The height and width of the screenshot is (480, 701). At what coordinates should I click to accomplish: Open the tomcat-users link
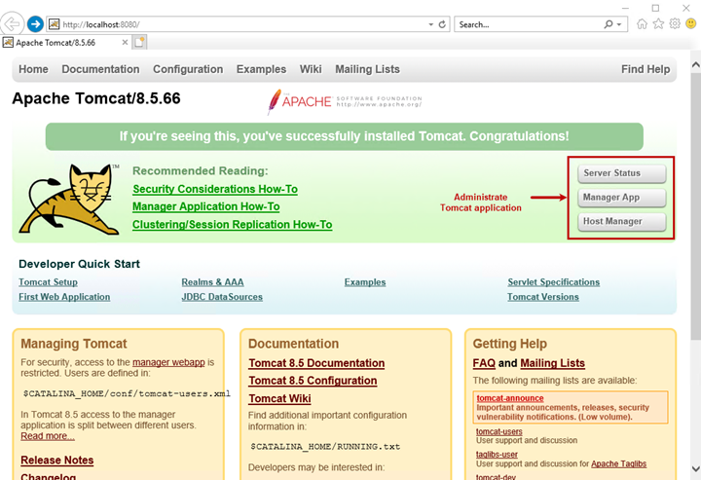(x=498, y=431)
